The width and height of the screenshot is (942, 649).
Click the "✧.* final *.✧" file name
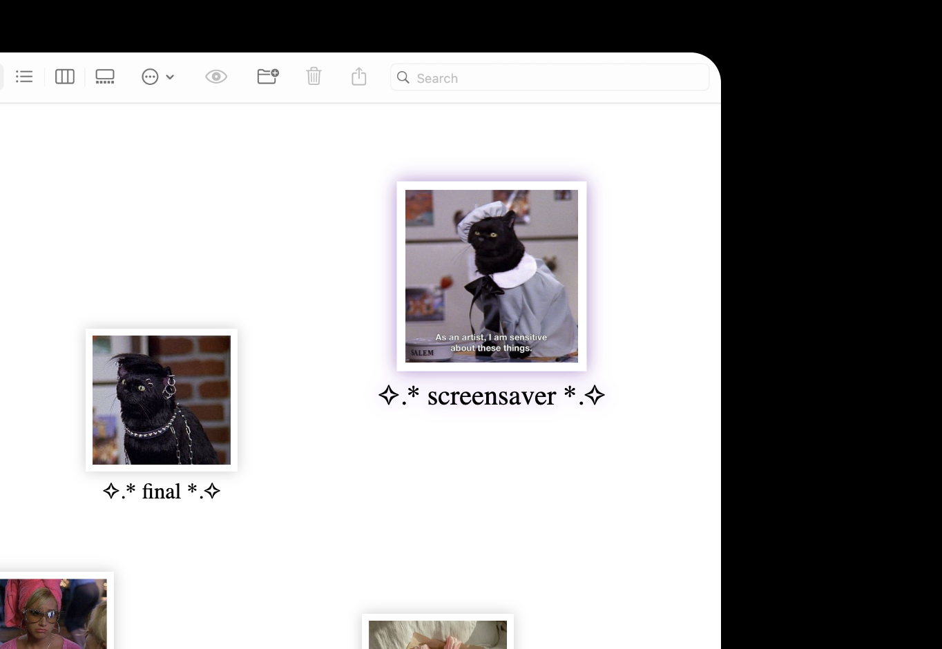pos(162,491)
